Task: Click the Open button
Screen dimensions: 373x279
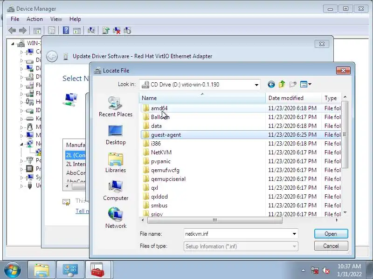Action: click(331, 234)
